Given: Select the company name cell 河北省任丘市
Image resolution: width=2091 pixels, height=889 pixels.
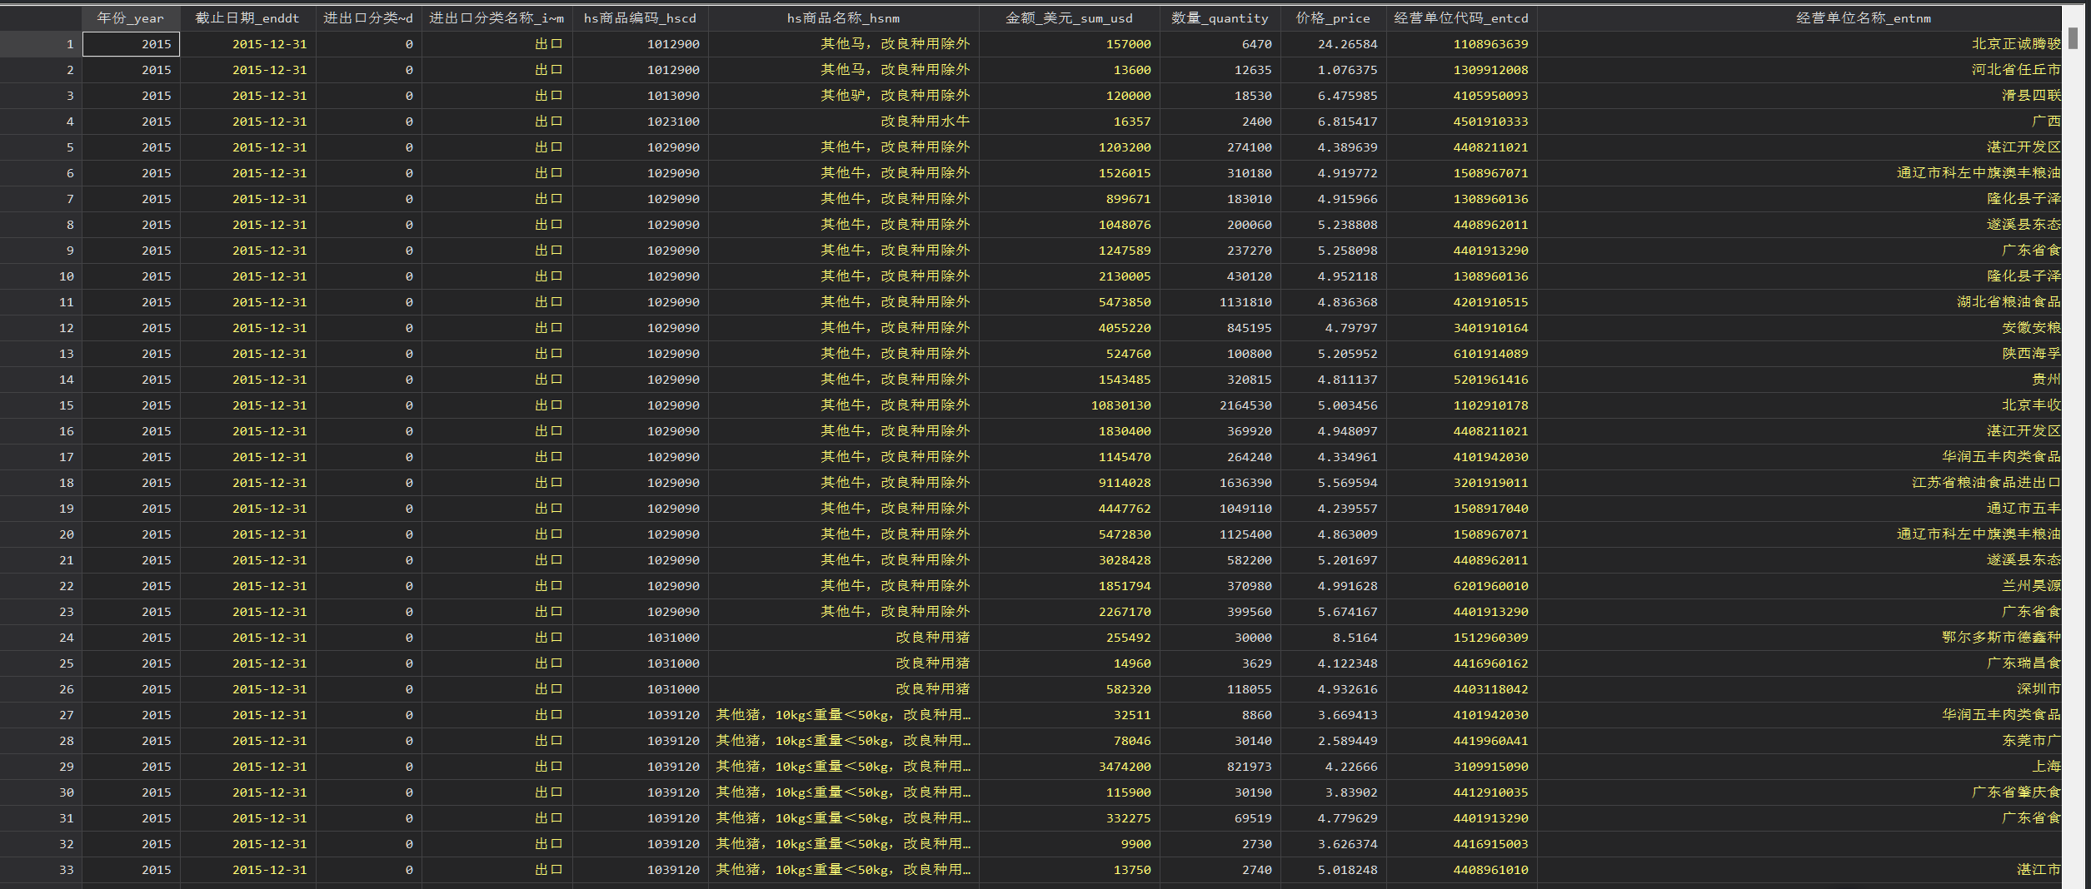Looking at the screenshot, I should tap(1799, 70).
